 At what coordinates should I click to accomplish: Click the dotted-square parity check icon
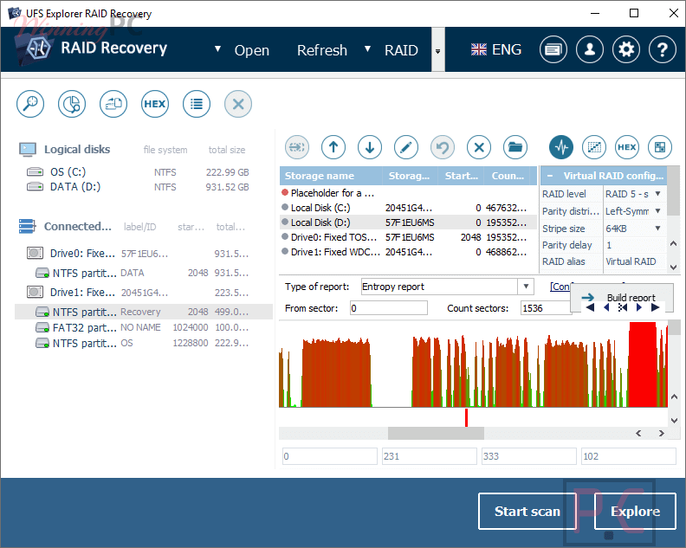(594, 147)
